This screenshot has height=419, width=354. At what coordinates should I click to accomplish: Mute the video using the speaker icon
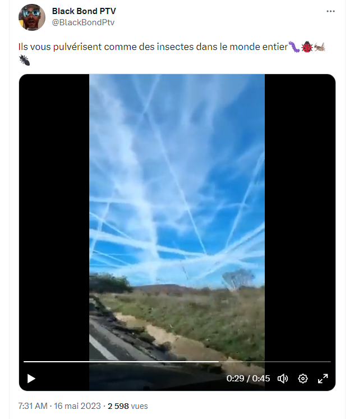[x=282, y=379]
